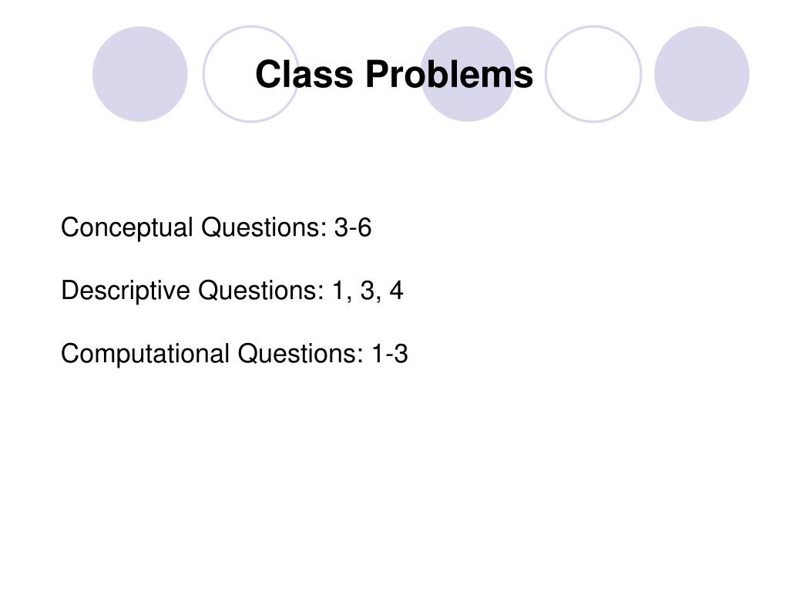Select the Computational Questions line
This screenshot has height=592, width=789.
234,353
